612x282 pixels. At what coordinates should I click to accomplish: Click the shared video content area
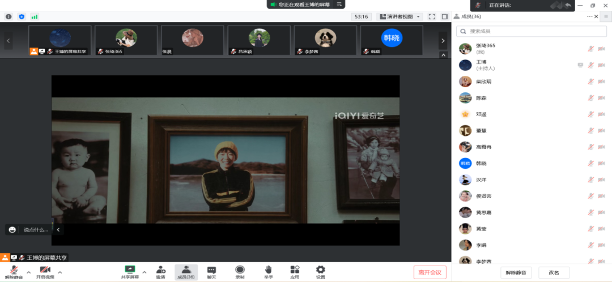226,160
